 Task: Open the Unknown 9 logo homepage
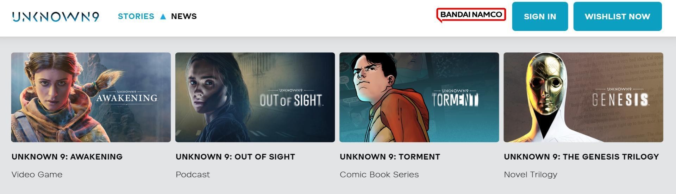click(56, 17)
